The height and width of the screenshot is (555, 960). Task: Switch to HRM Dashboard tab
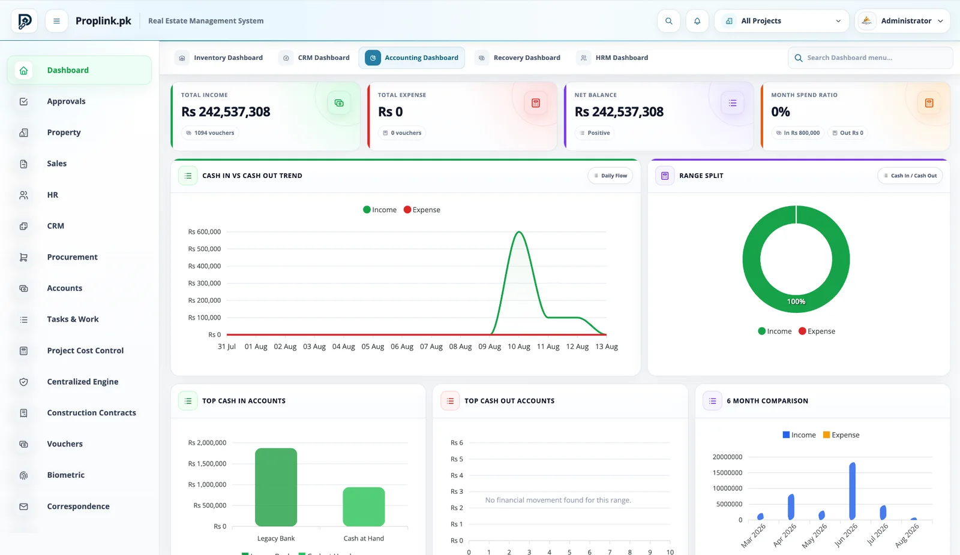point(613,58)
